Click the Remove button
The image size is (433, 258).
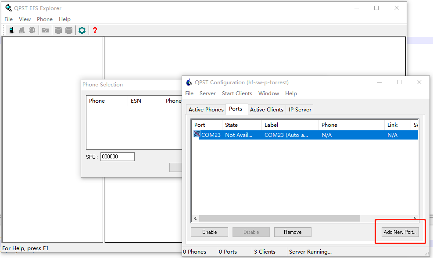(x=293, y=232)
